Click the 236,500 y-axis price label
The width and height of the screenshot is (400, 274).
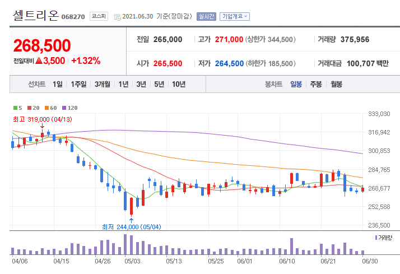coord(379,225)
